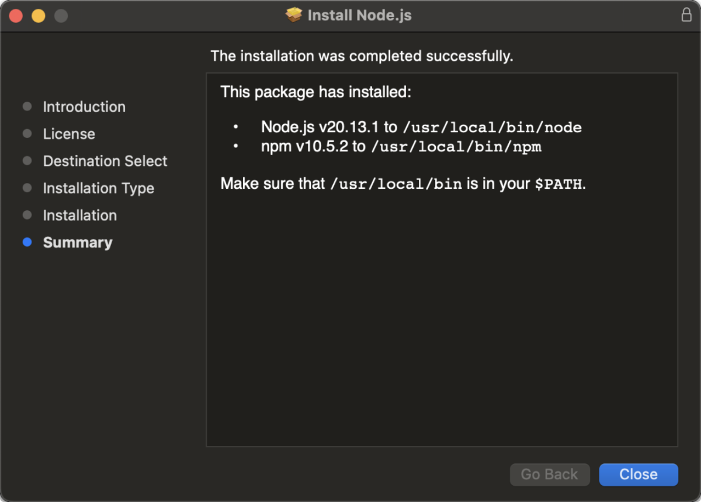
Task: Click the Go Back button
Action: pos(550,475)
